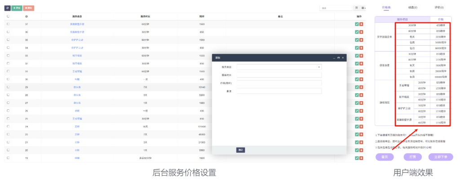
Task: Open the 服务类目 dropdown in the dialog
Action: 279,67
